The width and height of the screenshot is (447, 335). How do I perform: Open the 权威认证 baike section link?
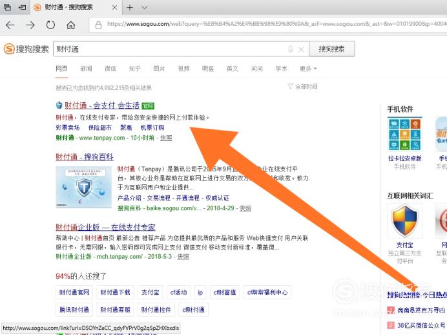[217, 198]
